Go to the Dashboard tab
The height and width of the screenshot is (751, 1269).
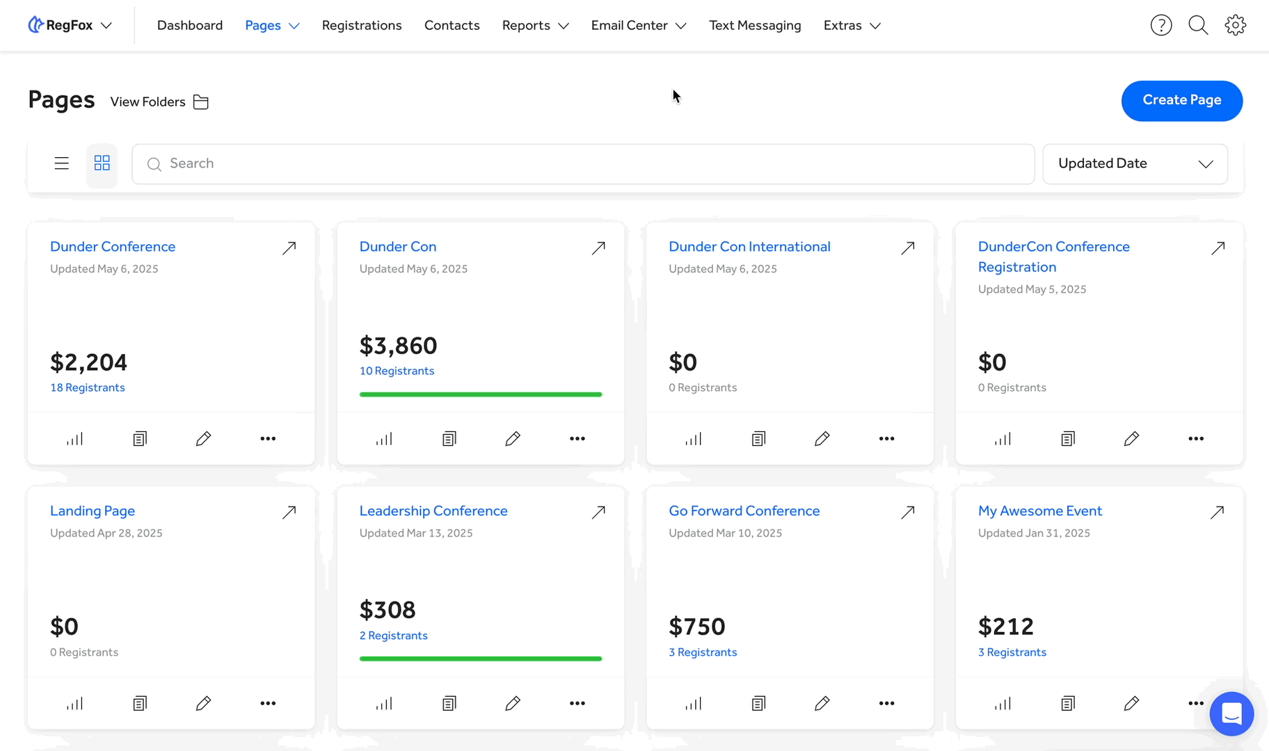coord(190,26)
